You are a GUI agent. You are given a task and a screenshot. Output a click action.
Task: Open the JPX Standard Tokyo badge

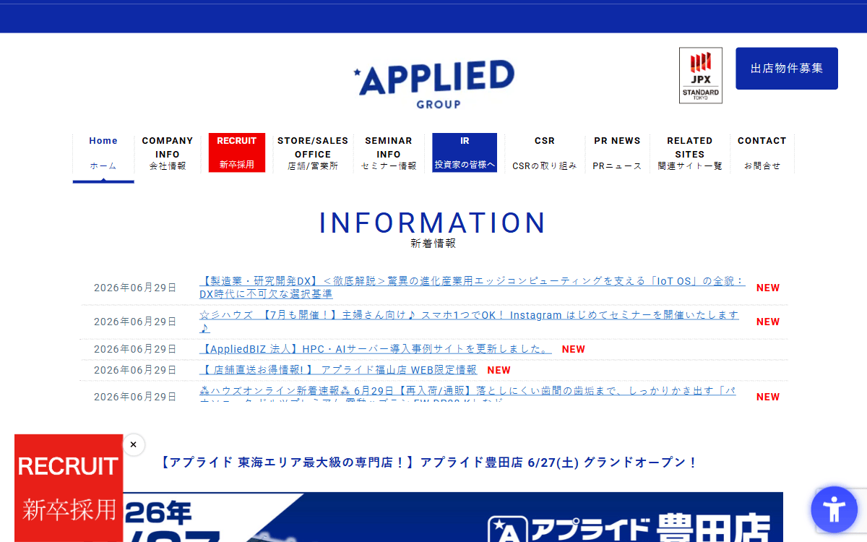coord(701,75)
